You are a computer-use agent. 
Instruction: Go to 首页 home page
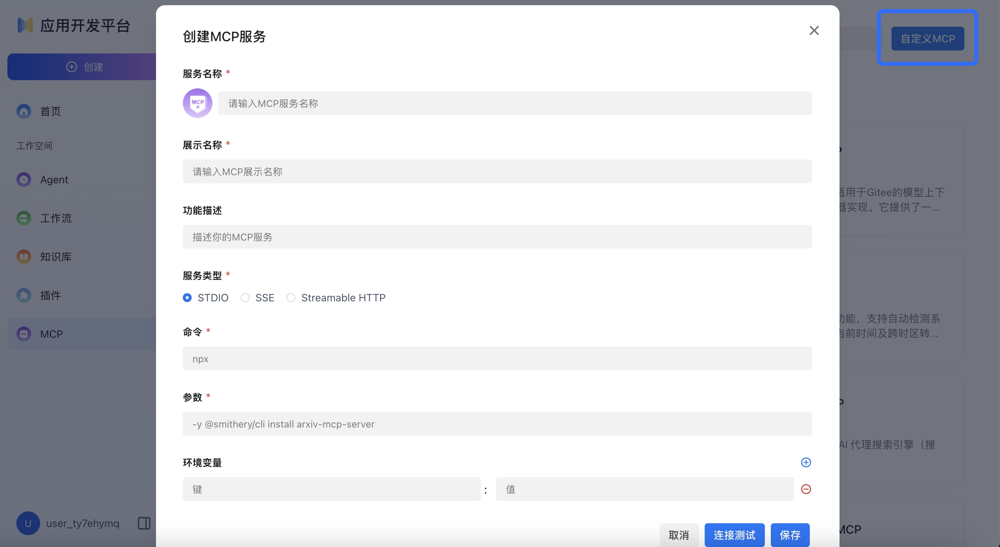click(x=51, y=111)
